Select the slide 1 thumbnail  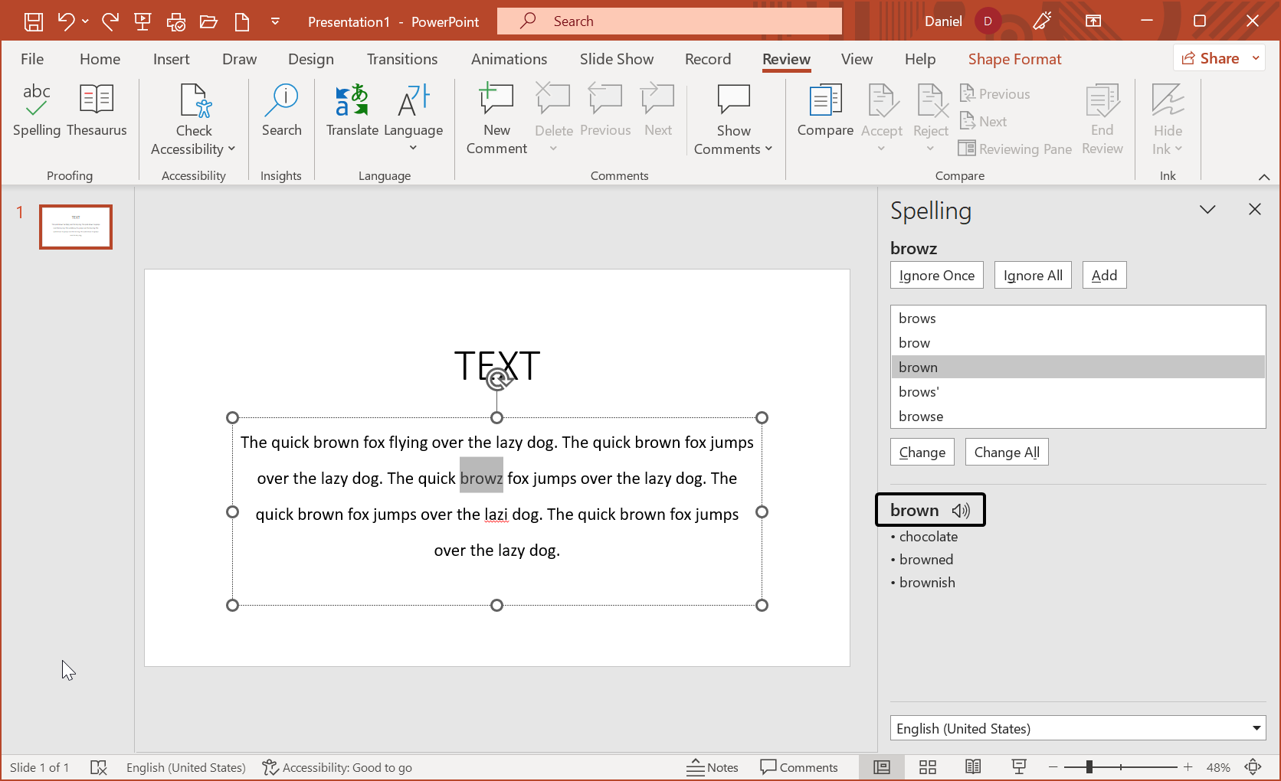75,227
